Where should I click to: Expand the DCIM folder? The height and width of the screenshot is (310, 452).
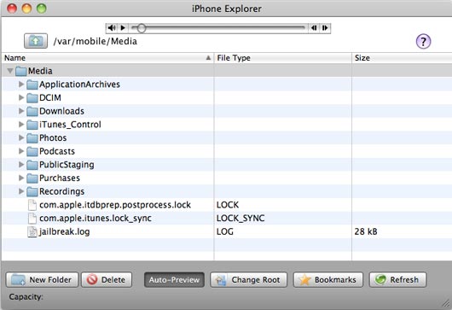click(x=21, y=97)
